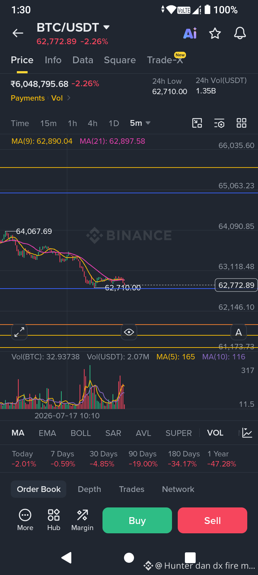The width and height of the screenshot is (258, 575).
Task: Switch to the Square tab
Action: tap(120, 60)
